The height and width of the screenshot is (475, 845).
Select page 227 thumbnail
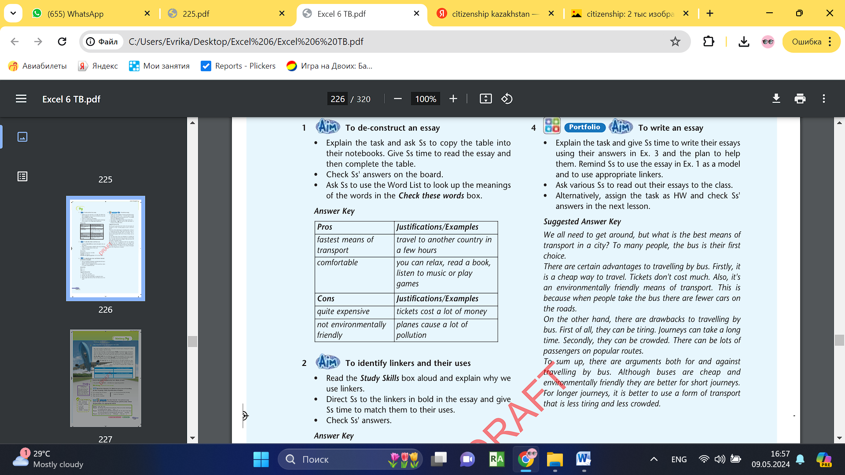click(106, 378)
